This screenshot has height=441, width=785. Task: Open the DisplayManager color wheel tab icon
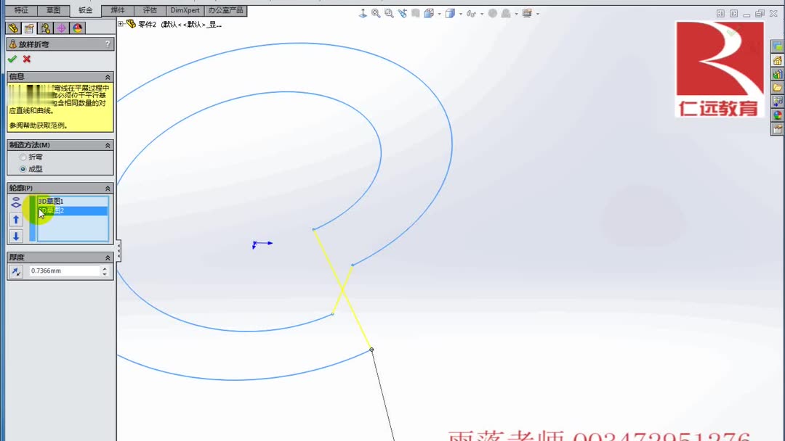point(76,28)
